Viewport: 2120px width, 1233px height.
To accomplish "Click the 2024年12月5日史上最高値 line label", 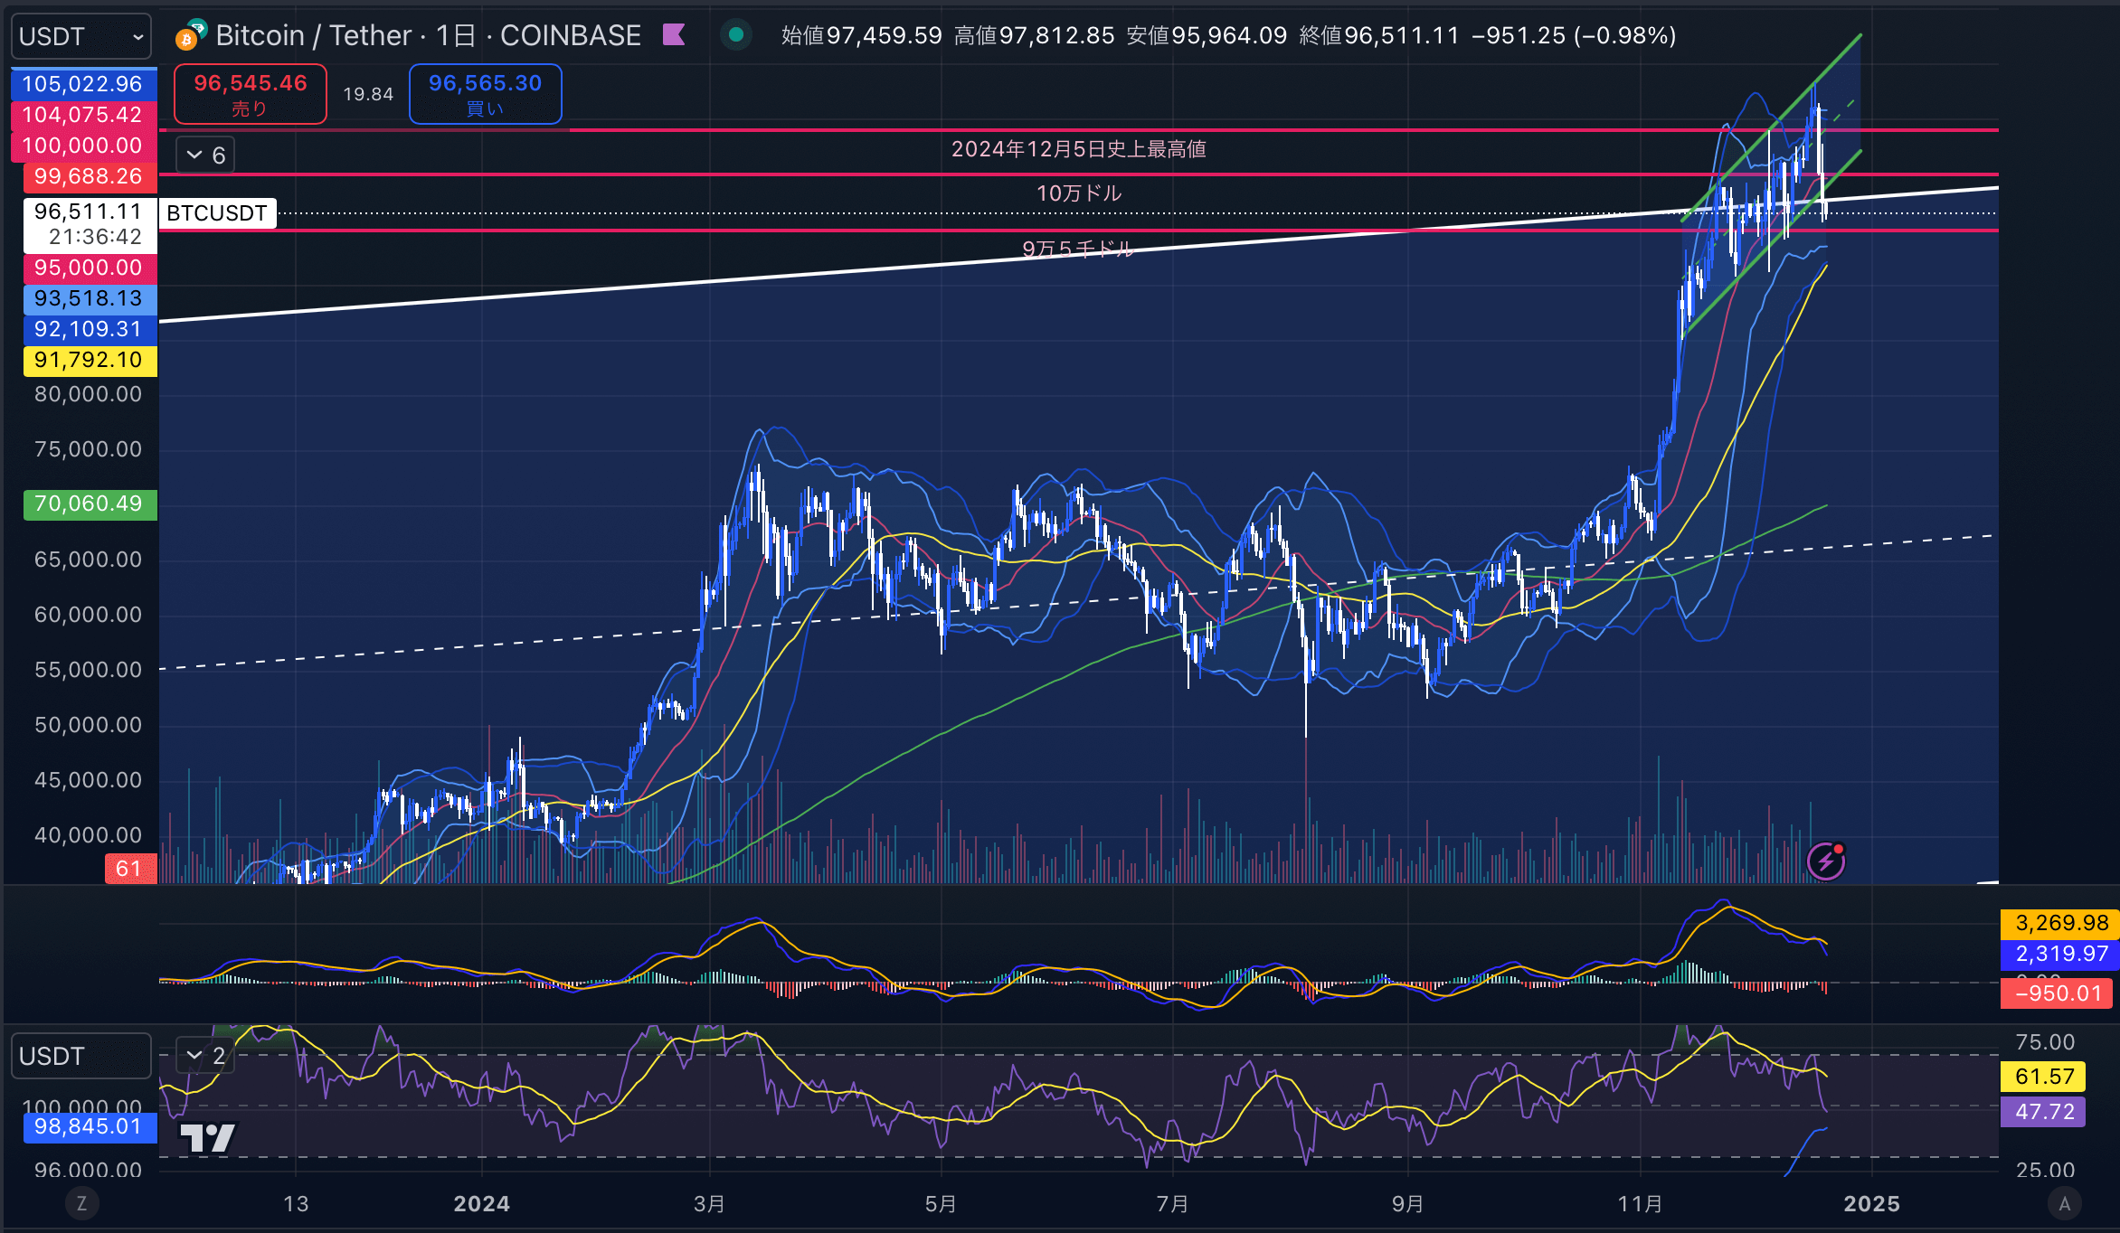I will pos(1078,149).
